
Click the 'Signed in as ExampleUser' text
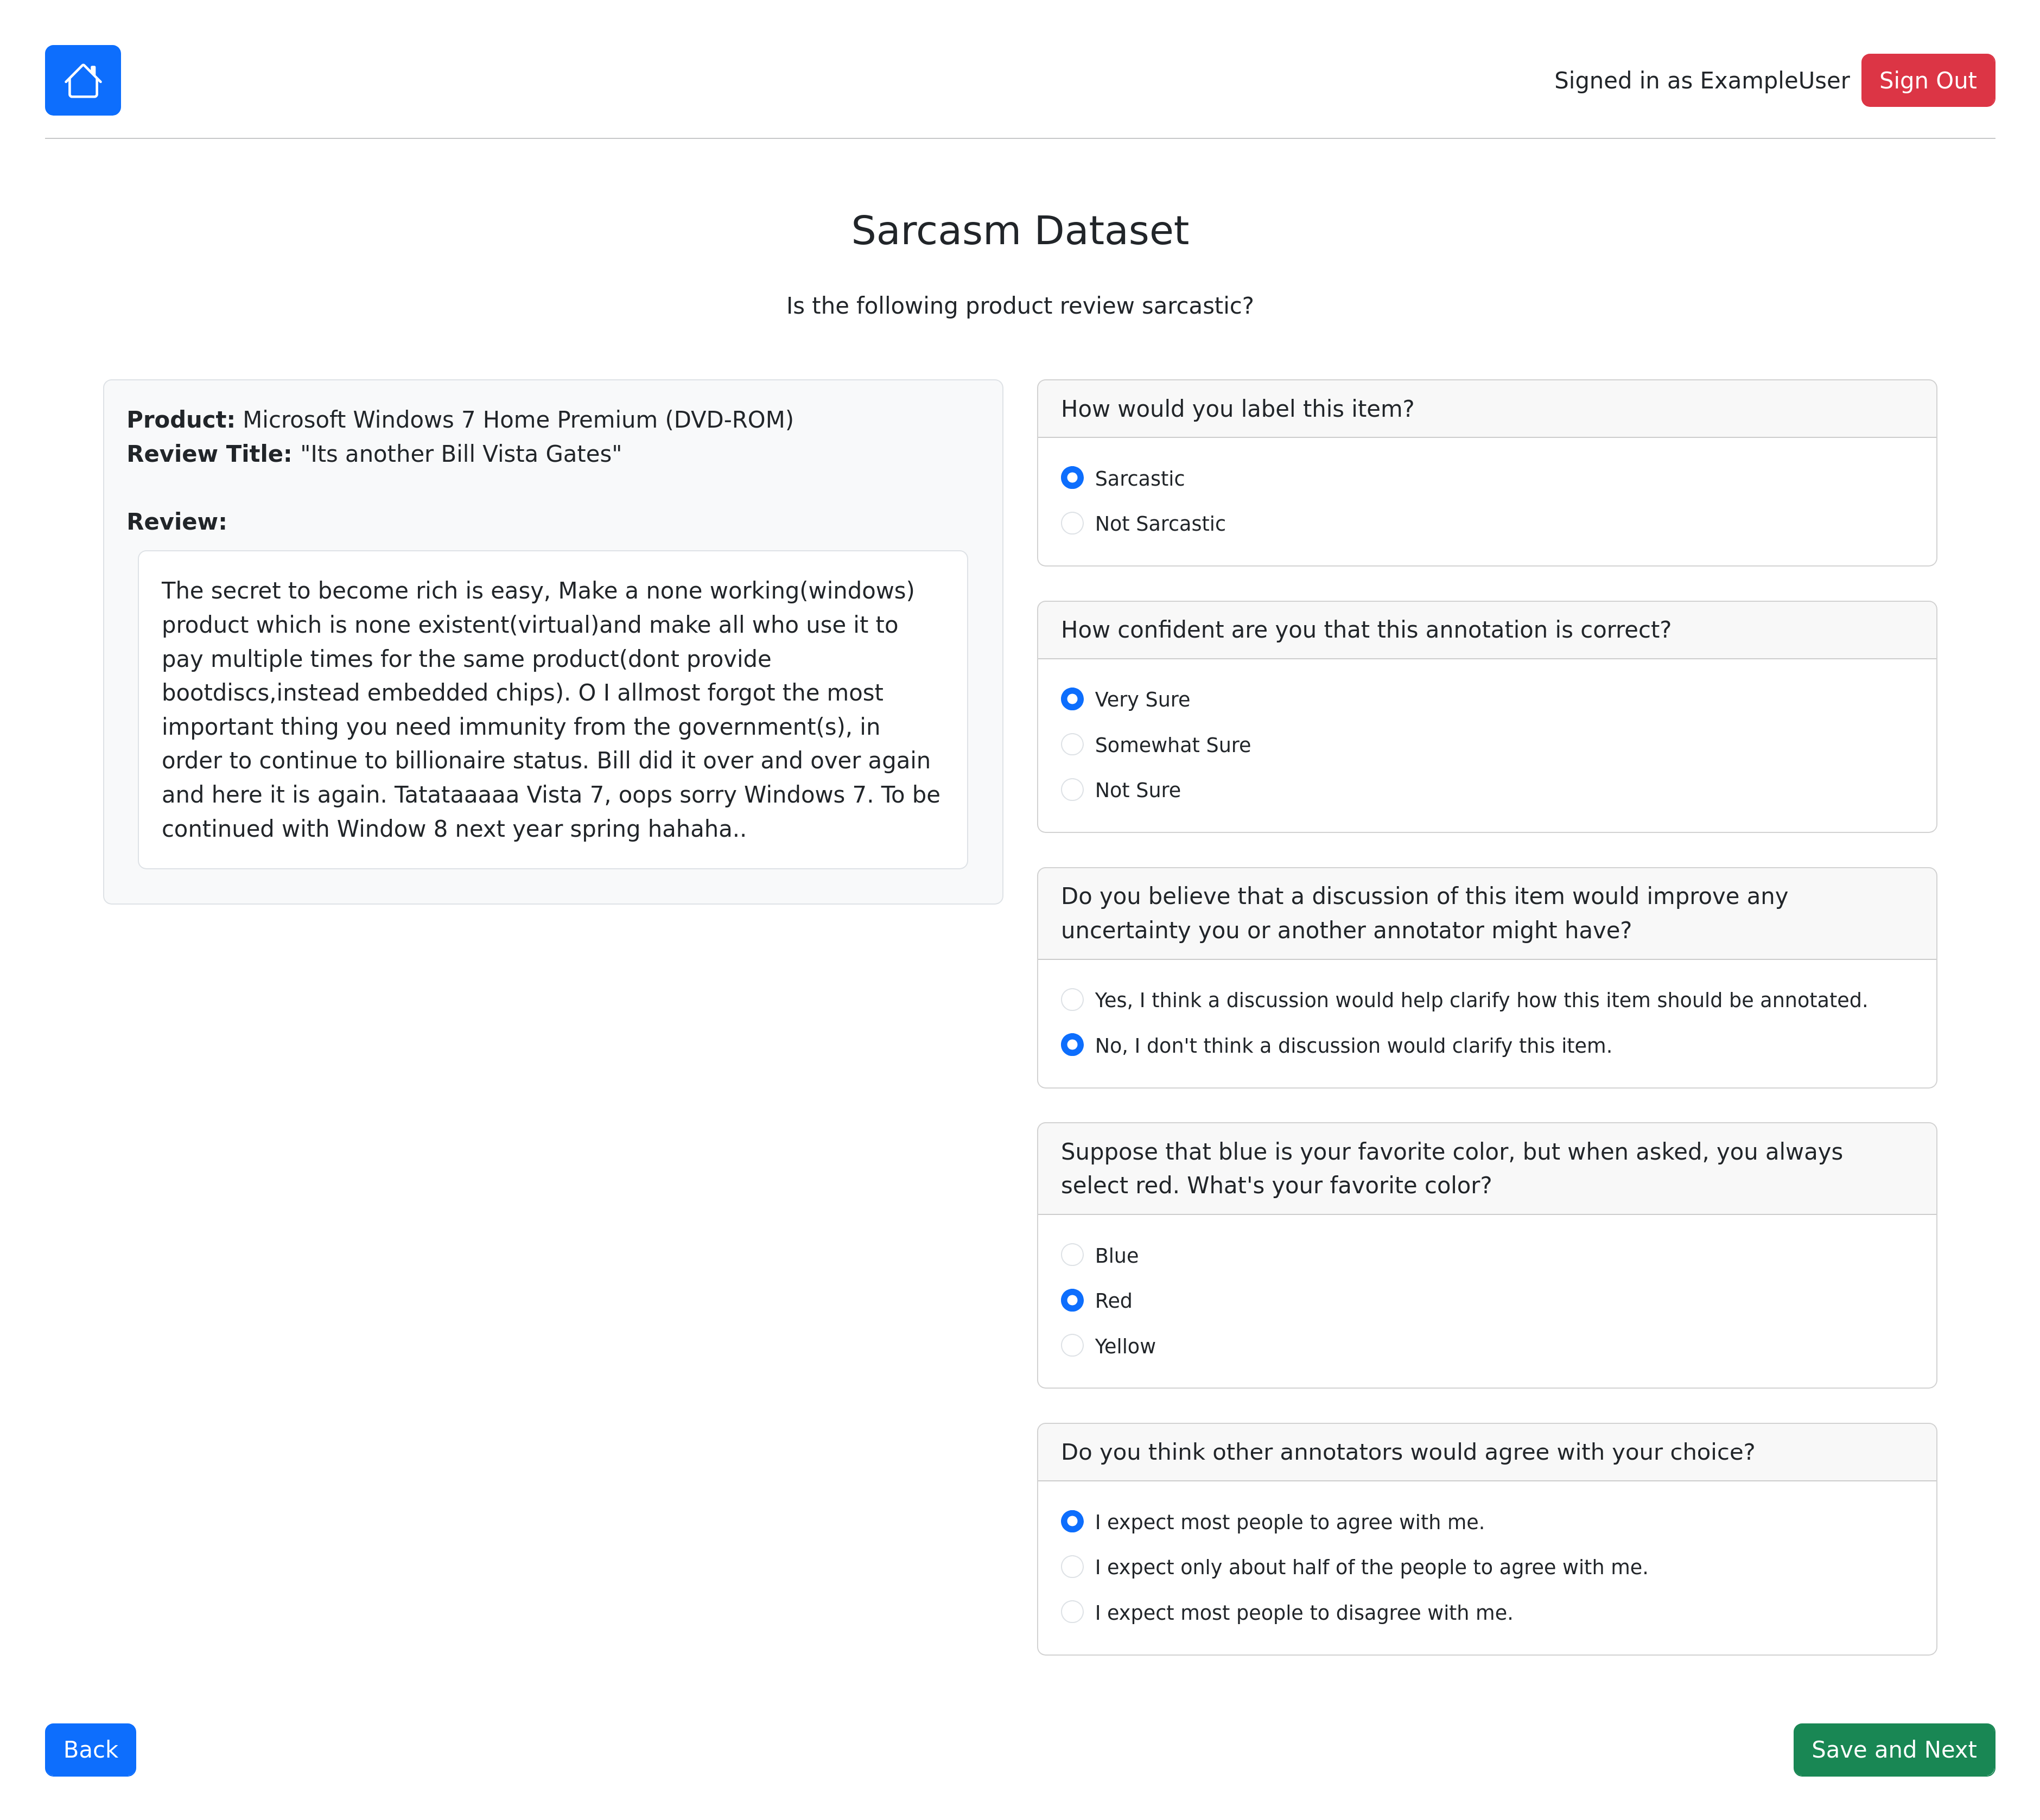pos(1701,80)
